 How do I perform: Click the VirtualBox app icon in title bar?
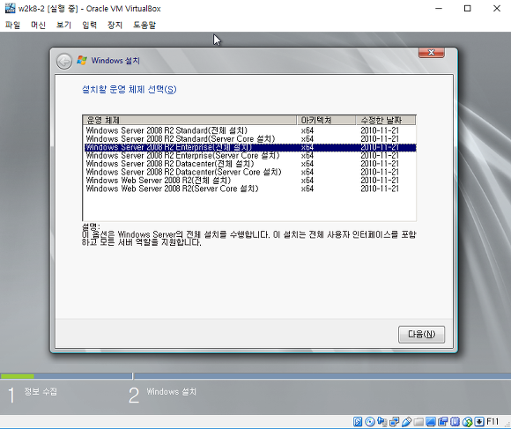tap(10, 9)
